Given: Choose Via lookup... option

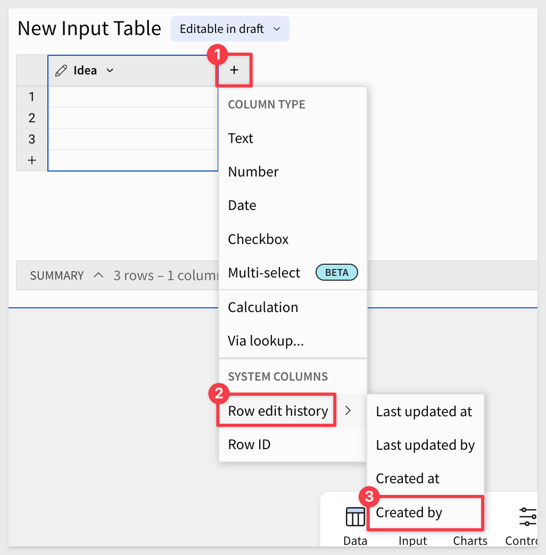Looking at the screenshot, I should pyautogui.click(x=293, y=341).
